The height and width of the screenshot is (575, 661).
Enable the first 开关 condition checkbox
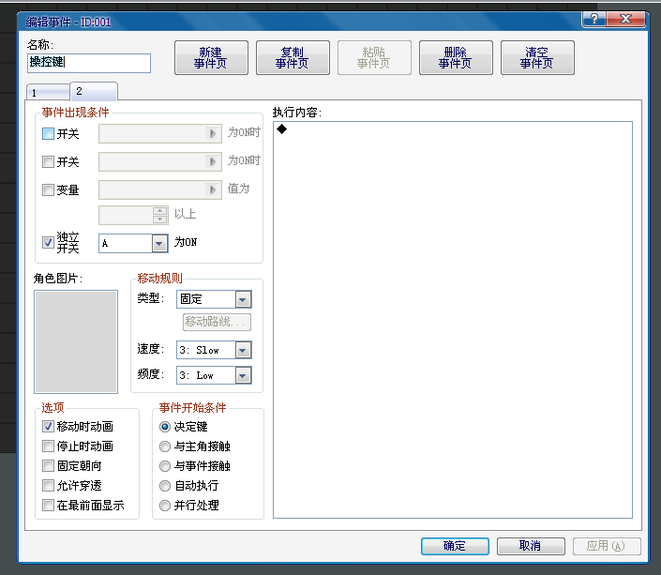[48, 134]
